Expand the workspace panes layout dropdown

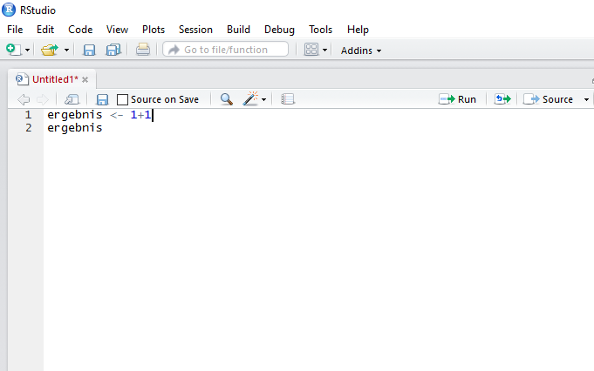click(x=325, y=50)
